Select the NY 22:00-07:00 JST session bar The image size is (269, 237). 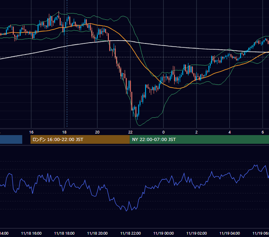[199, 139]
